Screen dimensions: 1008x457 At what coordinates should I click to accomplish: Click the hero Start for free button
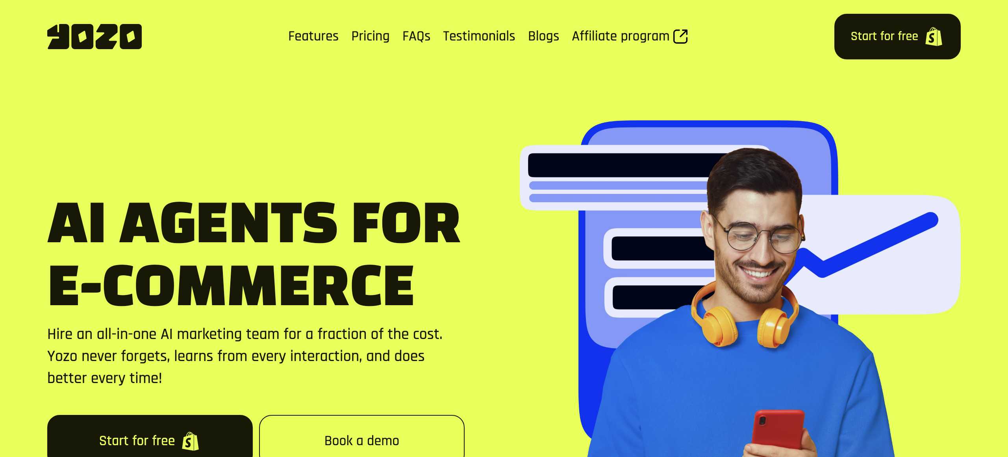pyautogui.click(x=150, y=437)
